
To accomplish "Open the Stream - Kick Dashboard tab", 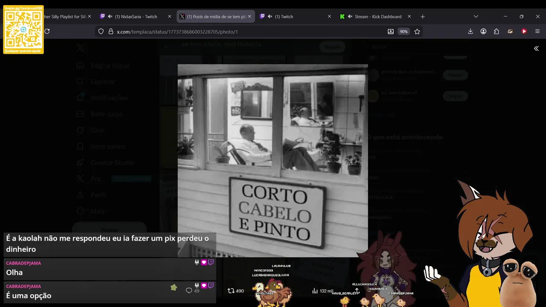I will pyautogui.click(x=375, y=17).
